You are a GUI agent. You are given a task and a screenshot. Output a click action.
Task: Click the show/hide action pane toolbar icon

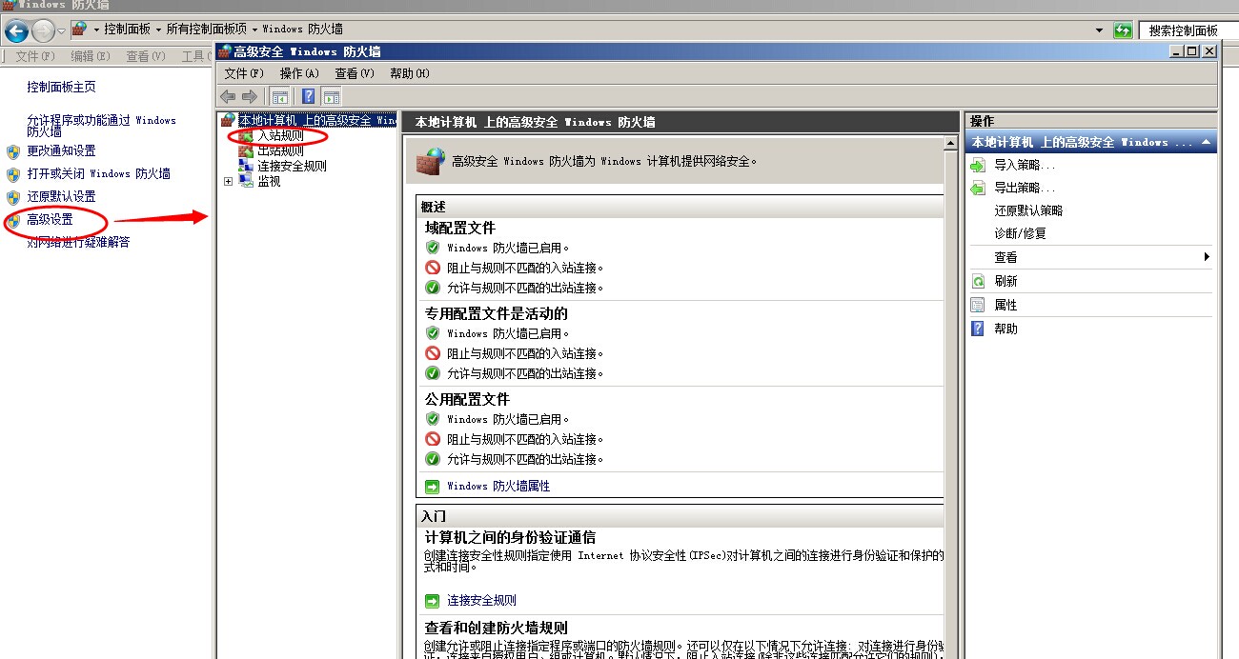click(x=332, y=96)
